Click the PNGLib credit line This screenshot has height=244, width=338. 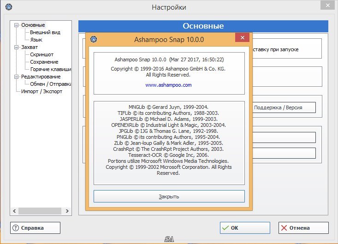click(168, 137)
